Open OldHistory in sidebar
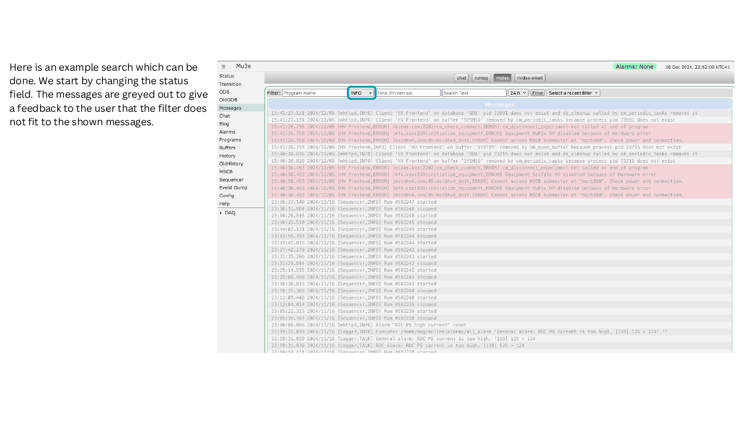 pos(231,164)
